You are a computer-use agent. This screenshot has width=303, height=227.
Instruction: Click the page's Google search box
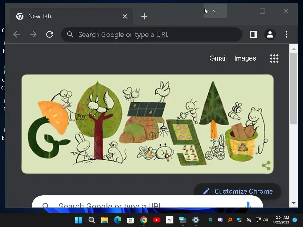pos(147,202)
